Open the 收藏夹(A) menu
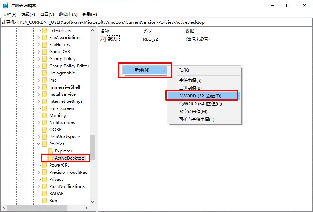313x212 pixels. click(68, 15)
